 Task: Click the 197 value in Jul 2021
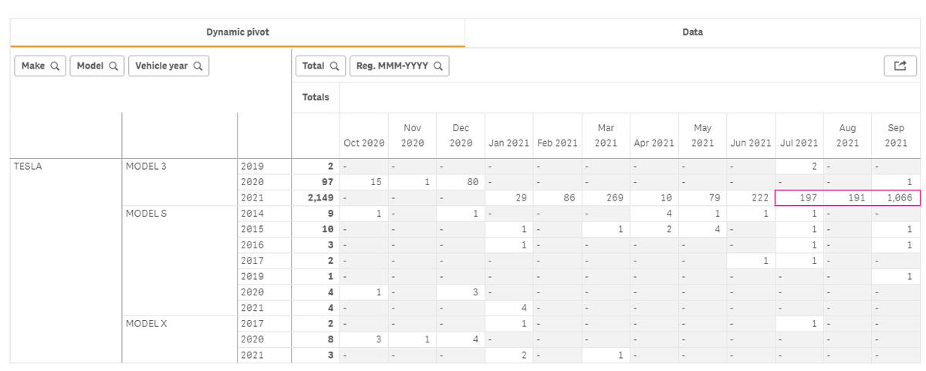[799, 197]
